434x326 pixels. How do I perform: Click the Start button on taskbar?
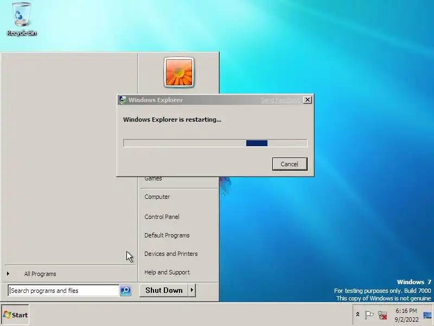click(15, 315)
